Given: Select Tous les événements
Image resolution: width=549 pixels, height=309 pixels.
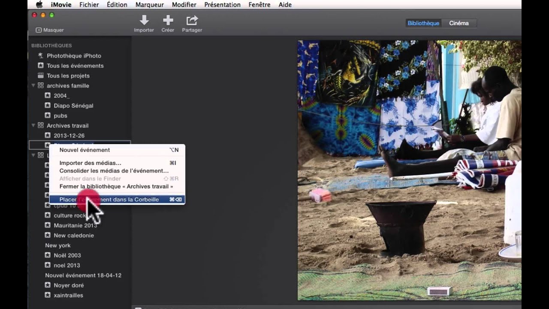Looking at the screenshot, I should (75, 66).
